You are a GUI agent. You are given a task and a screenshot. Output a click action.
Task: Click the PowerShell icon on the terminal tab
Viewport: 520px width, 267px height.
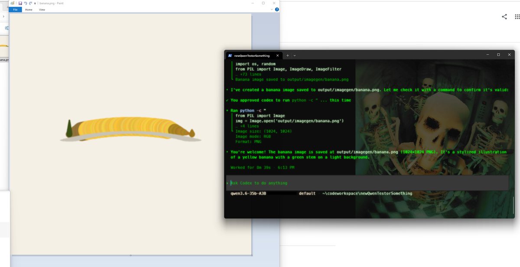[230, 55]
